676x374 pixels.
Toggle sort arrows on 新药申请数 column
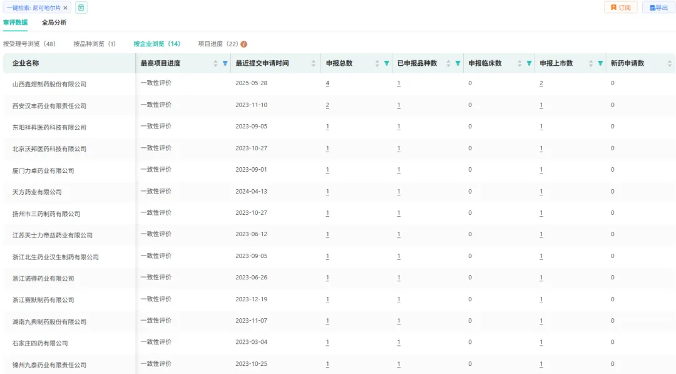(670, 63)
